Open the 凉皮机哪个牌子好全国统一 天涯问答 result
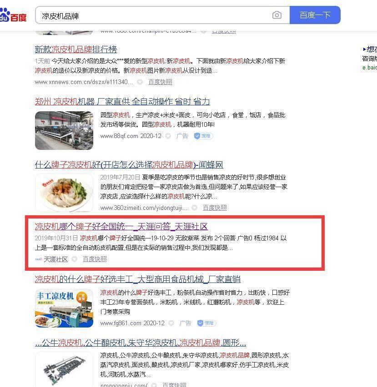Screen dimensions: 377x387 click(x=121, y=226)
